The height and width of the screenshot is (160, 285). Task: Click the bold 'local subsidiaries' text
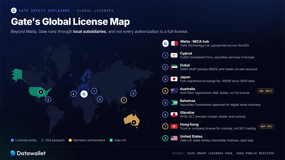pyautogui.click(x=89, y=32)
